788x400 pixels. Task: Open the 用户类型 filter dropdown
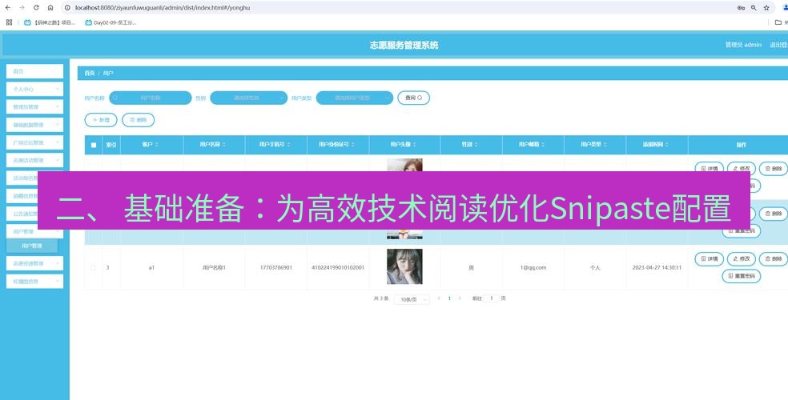click(x=355, y=98)
